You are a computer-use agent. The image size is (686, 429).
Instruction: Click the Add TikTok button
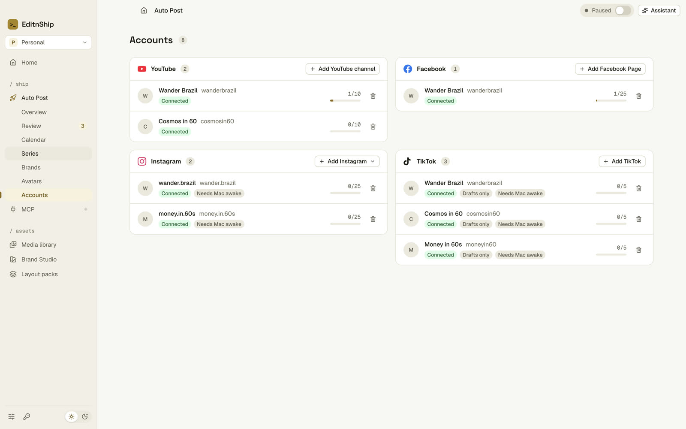[622, 161]
